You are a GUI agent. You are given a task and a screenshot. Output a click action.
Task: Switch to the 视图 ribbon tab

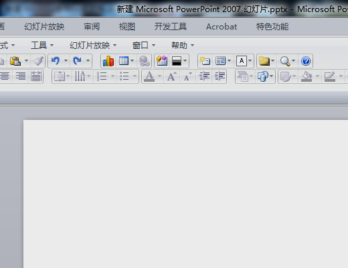127,27
